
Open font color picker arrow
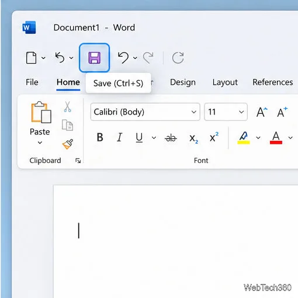(290, 138)
